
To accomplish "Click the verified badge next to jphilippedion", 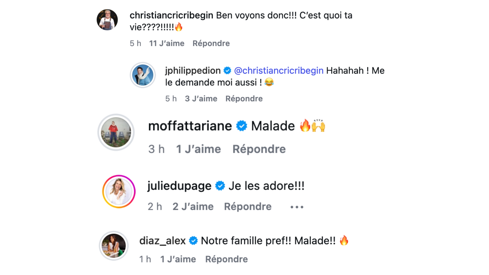I will pyautogui.click(x=227, y=71).
